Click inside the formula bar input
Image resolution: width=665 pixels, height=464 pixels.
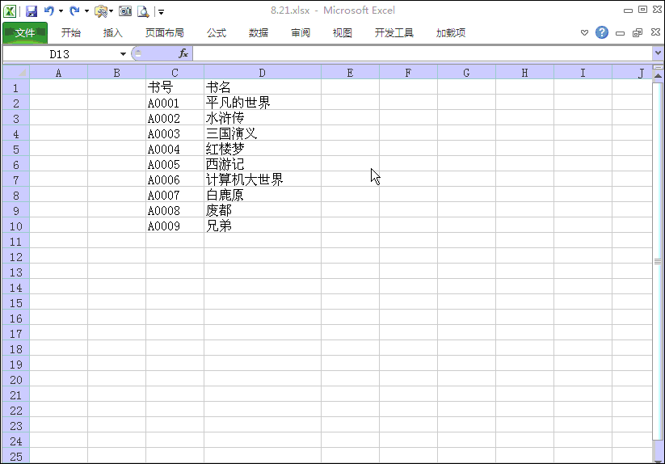[423, 54]
